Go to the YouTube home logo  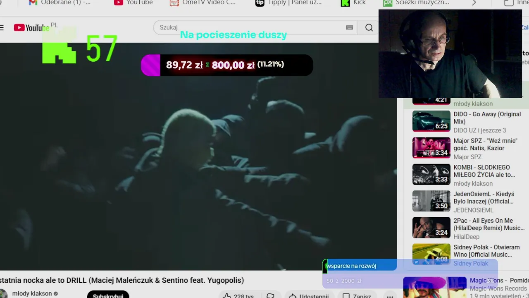[31, 28]
